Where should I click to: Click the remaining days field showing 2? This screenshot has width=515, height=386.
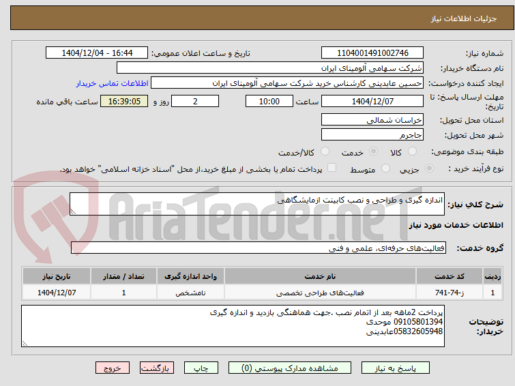[195, 101]
